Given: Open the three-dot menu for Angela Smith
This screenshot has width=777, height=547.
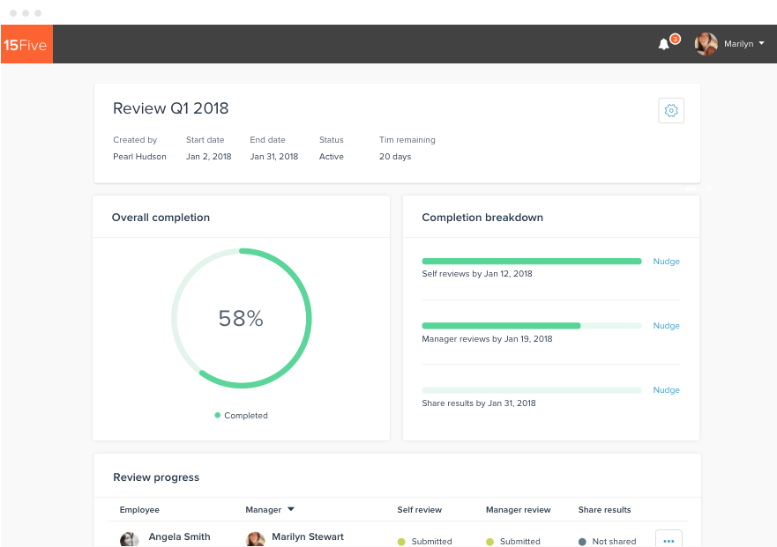Looking at the screenshot, I should point(669,539).
